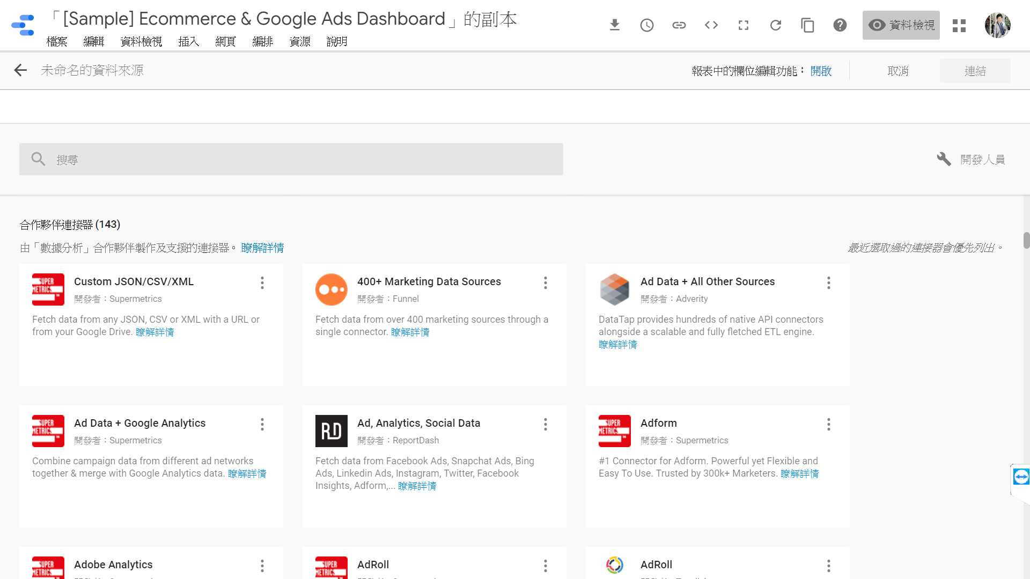1030x579 pixels.
Task: Open more options for colorful-logo AdRoll card
Action: tap(829, 566)
